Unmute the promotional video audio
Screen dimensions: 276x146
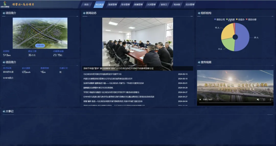coord(258,99)
